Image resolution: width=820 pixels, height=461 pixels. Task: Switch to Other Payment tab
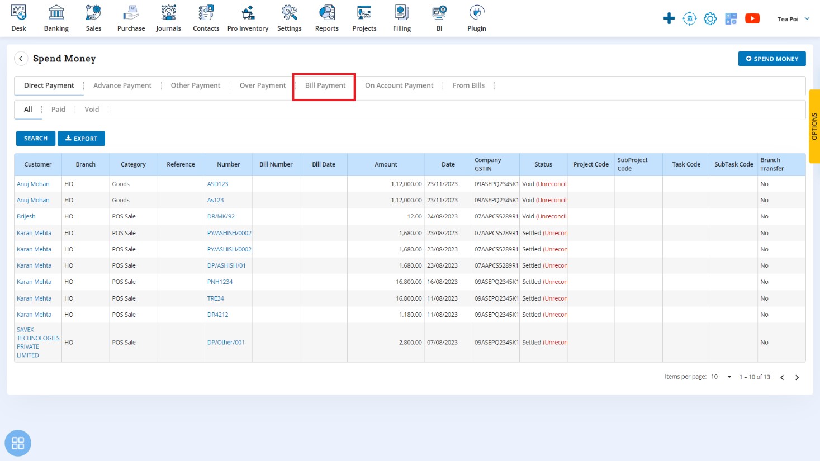[x=196, y=85]
